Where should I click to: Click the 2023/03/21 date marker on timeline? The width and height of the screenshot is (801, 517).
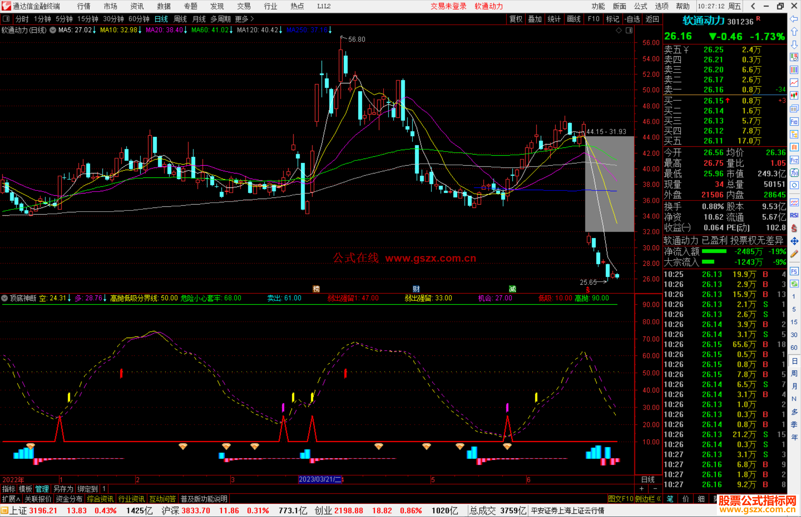click(320, 479)
